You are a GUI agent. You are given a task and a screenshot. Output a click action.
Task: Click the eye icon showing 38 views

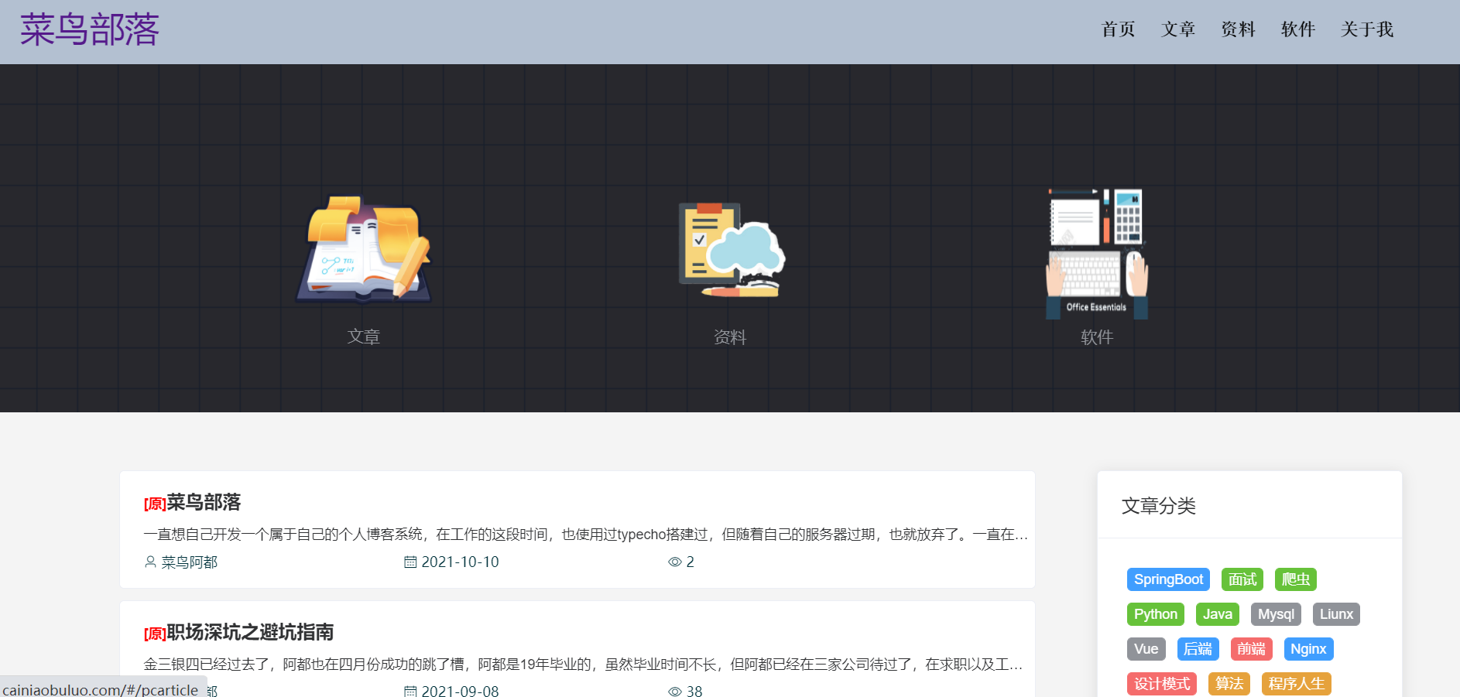point(673,691)
